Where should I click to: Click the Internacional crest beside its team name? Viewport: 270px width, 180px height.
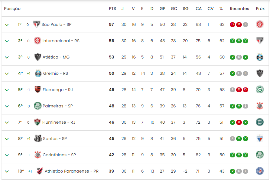point(38,41)
